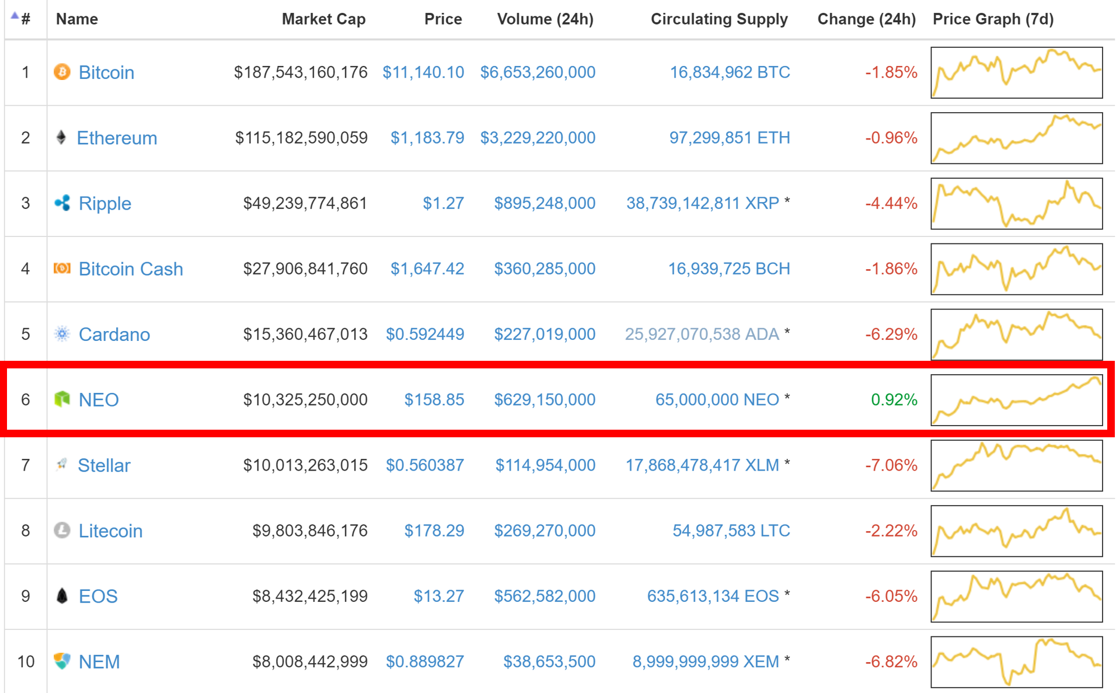Click Bitcoin volume $6,653,260,000
This screenshot has width=1116, height=693.
(x=538, y=72)
